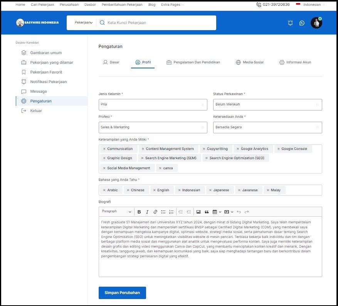The height and width of the screenshot is (306, 338).
Task: Click Simpan Perubahan button
Action: 122,293
